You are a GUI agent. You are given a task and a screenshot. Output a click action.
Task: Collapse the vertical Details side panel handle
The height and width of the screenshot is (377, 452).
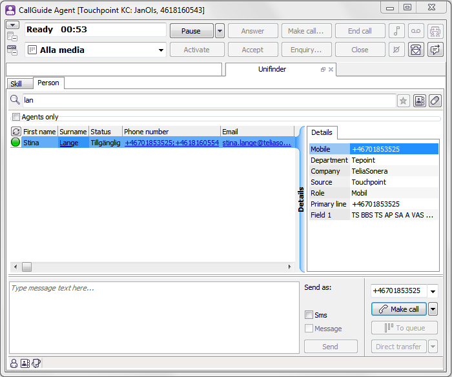coord(302,199)
